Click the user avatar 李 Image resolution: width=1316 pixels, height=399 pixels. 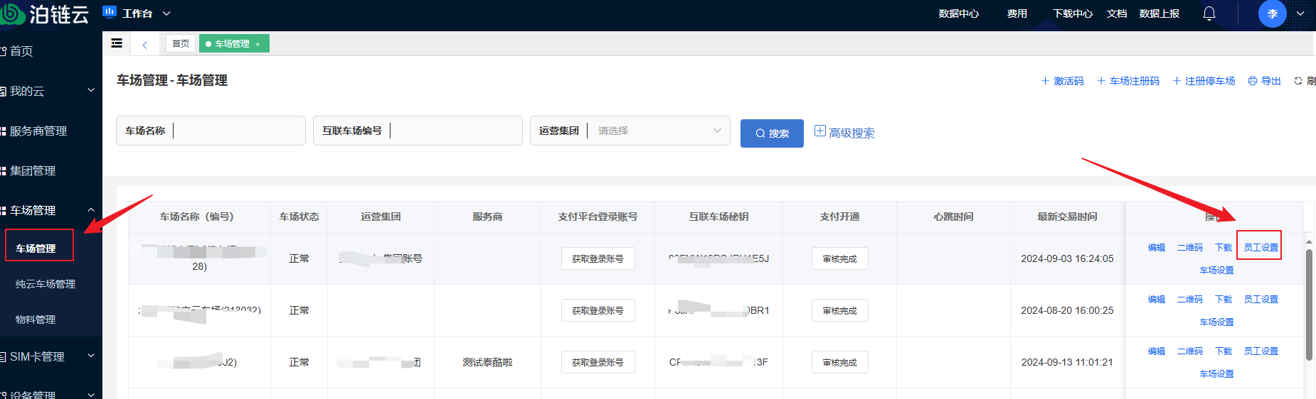[x=1272, y=13]
